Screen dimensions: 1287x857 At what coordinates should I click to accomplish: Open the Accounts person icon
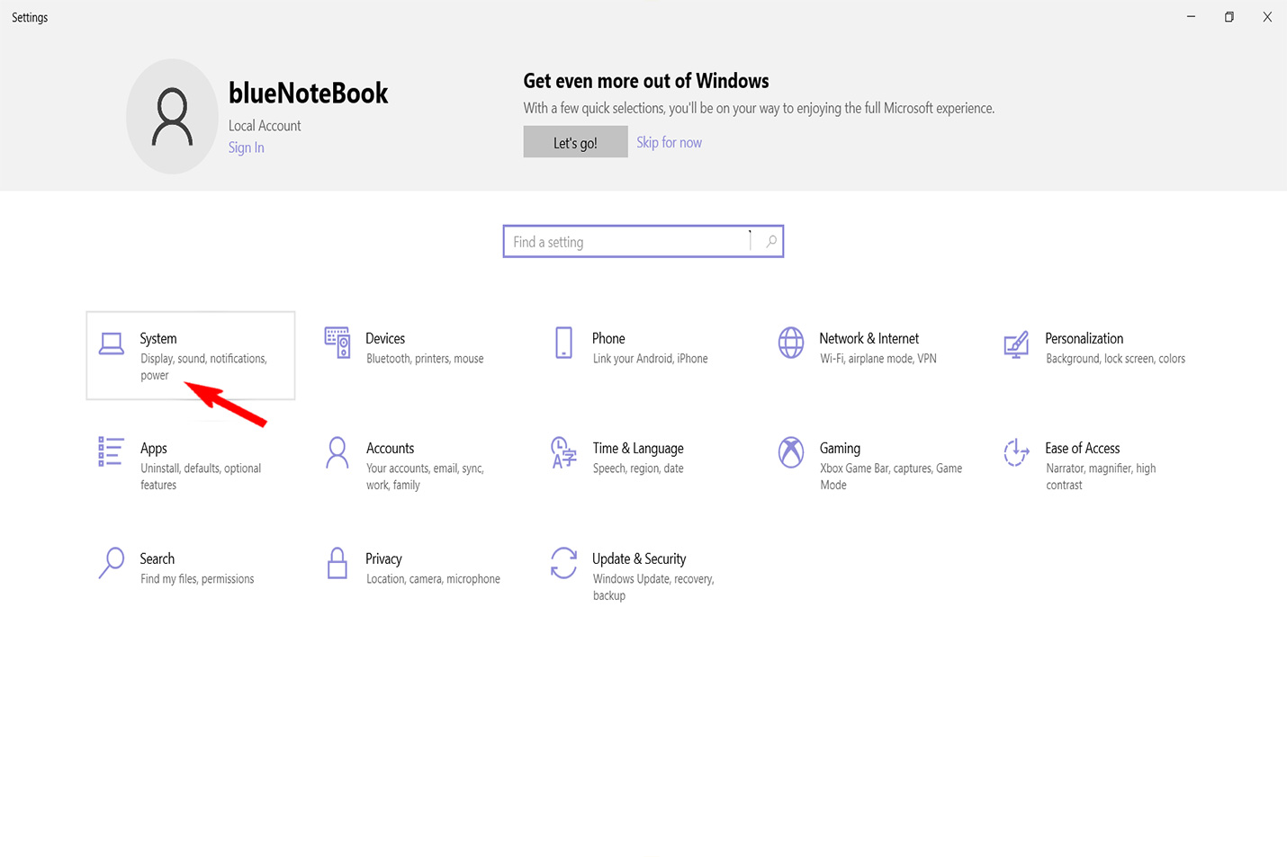(337, 452)
